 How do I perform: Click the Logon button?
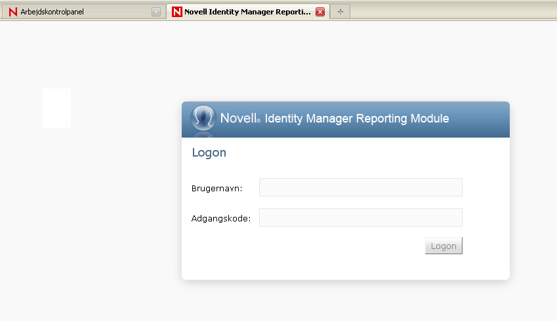444,246
